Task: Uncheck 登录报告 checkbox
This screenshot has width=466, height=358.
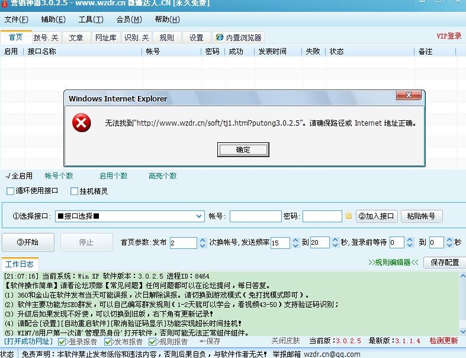Action: (x=62, y=341)
